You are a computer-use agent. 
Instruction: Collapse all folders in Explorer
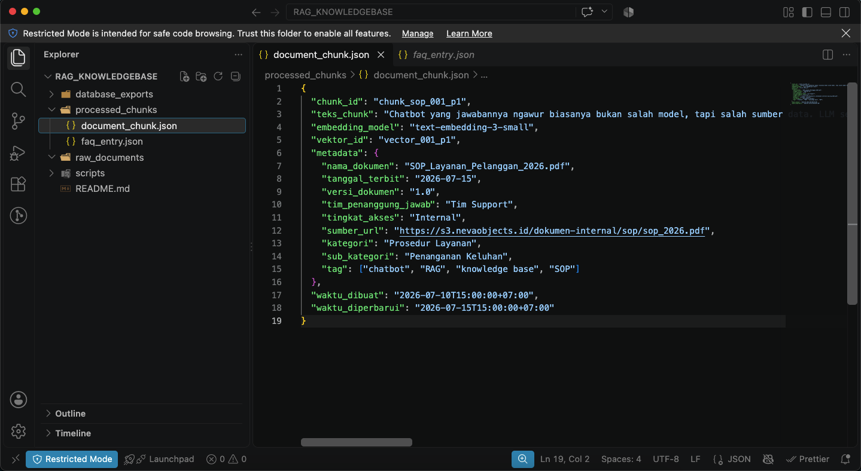[235, 77]
